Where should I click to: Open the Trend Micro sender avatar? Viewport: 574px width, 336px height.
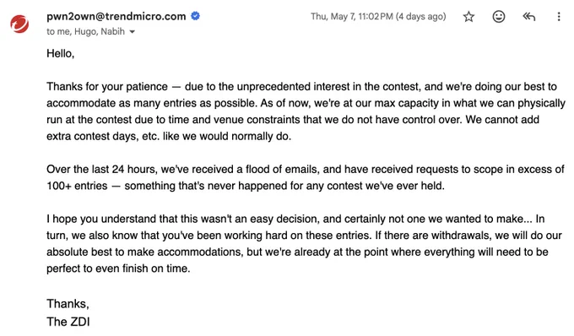click(x=19, y=24)
